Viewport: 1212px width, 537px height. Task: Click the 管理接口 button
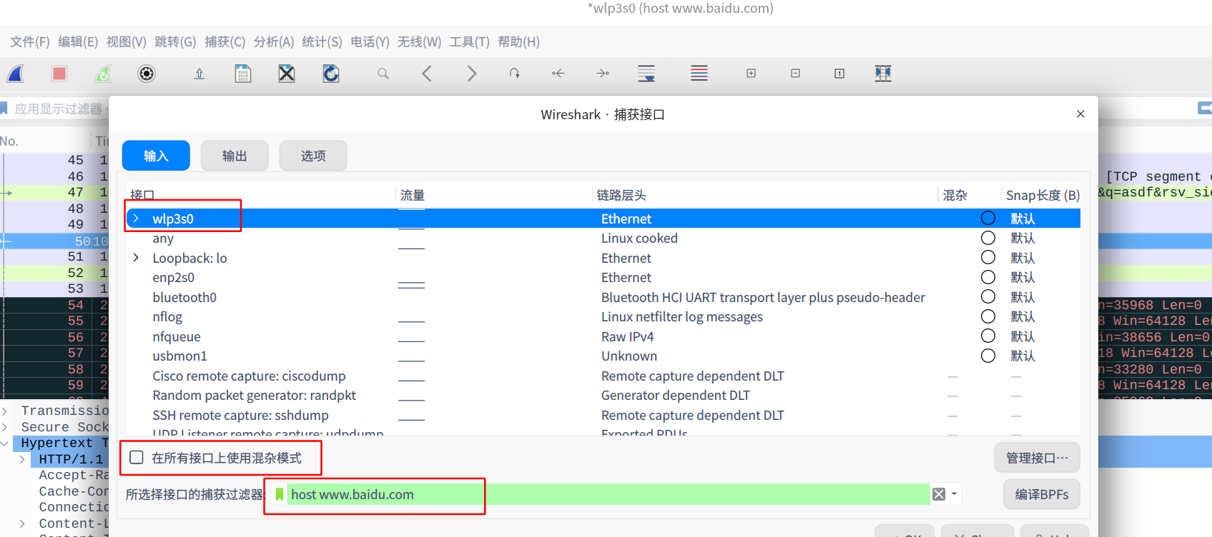coord(1037,458)
